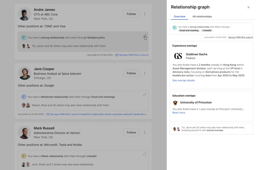Follow Jane Cooper
Screen dimensions: 256x170
(131, 73)
